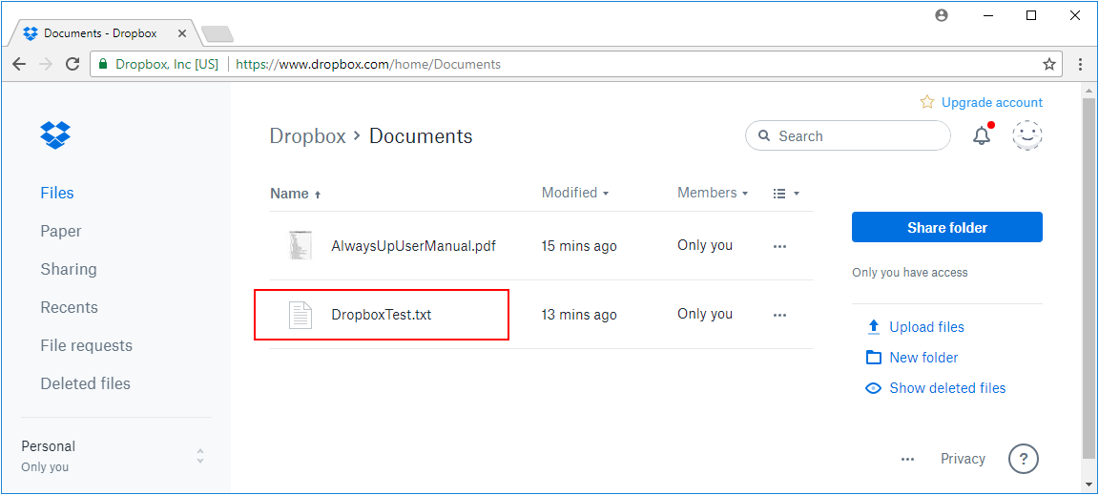Click the browser address bar URL
The height and width of the screenshot is (495, 1099).
click(368, 65)
